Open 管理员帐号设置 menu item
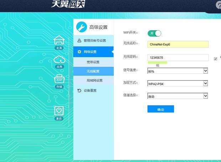The image size is (221, 162). coord(93,40)
